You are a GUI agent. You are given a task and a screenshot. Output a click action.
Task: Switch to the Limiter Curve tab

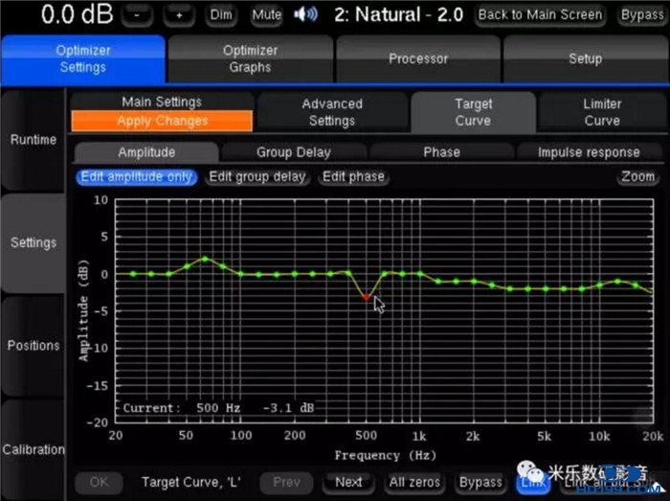pyautogui.click(x=601, y=112)
